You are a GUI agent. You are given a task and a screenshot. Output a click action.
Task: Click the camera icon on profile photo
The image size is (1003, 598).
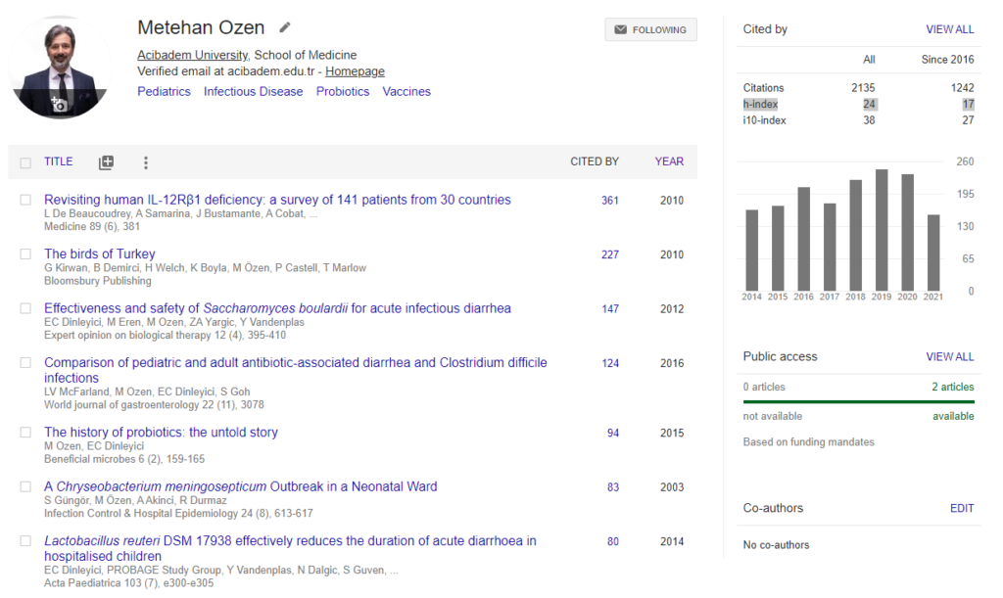pyautogui.click(x=59, y=104)
